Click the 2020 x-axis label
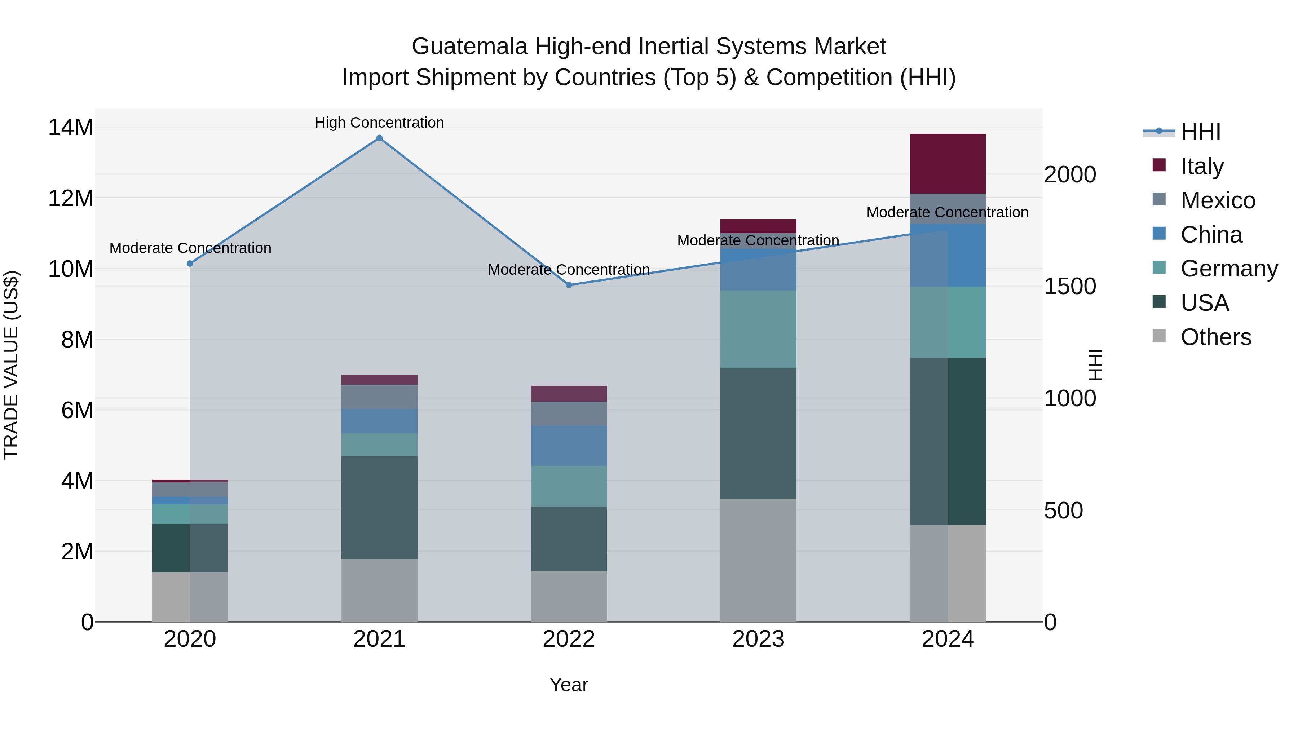 point(190,639)
